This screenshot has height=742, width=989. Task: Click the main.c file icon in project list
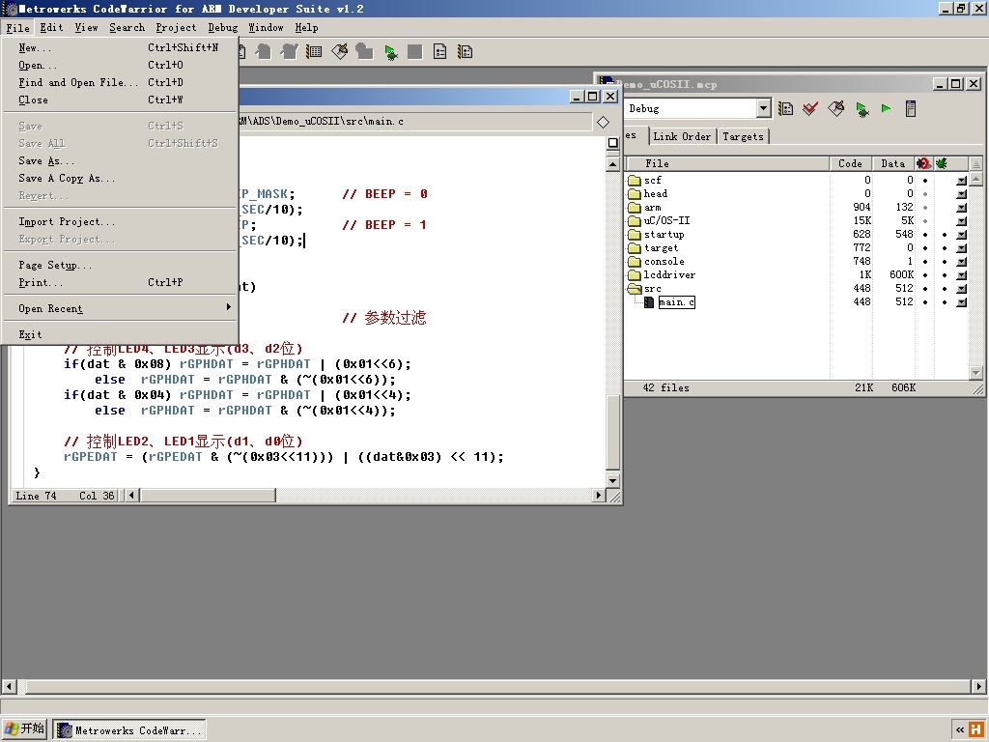[649, 302]
